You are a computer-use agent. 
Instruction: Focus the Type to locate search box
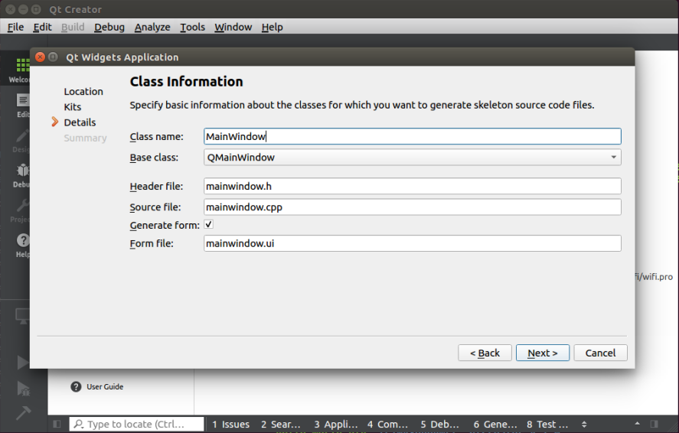138,424
